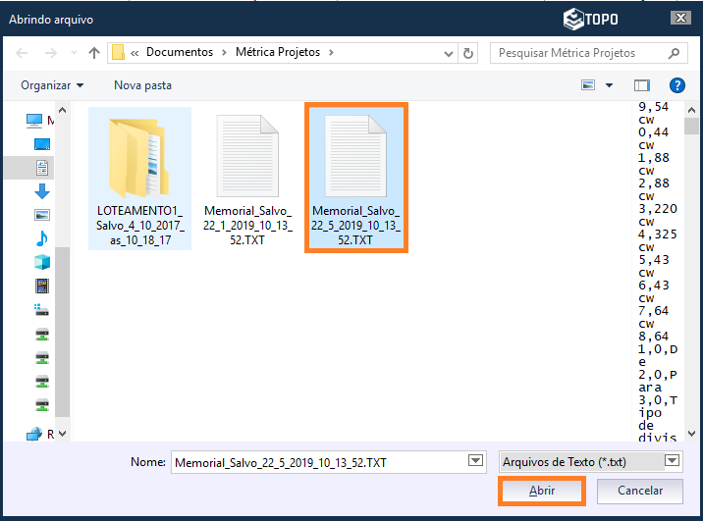Select the LOTEAMENTO1_Salvo folder
This screenshot has height=521, width=703.
pyautogui.click(x=139, y=178)
